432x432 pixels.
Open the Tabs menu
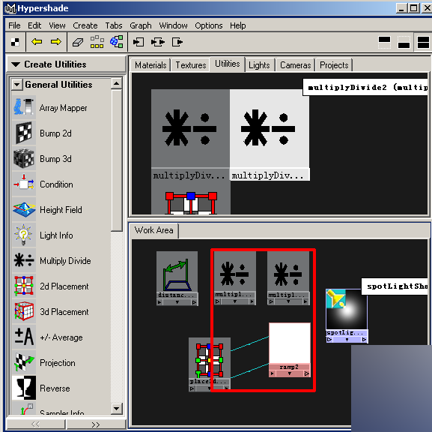click(114, 25)
